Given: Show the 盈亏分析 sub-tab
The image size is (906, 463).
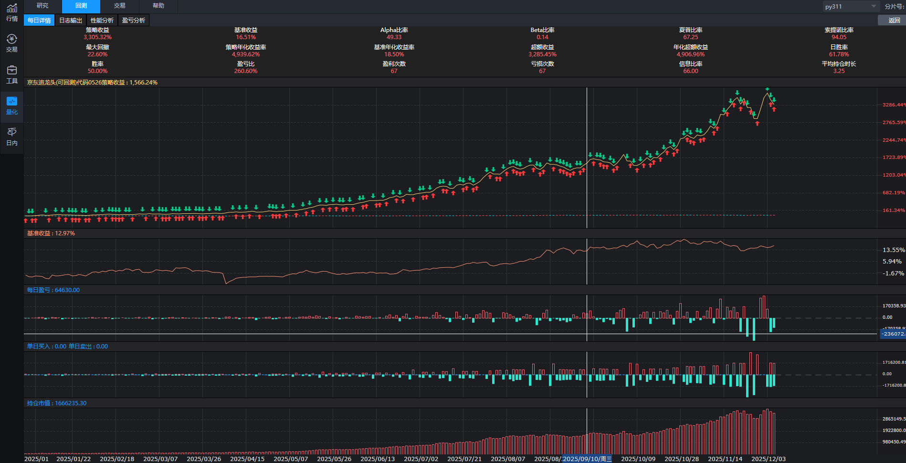Looking at the screenshot, I should click(134, 20).
